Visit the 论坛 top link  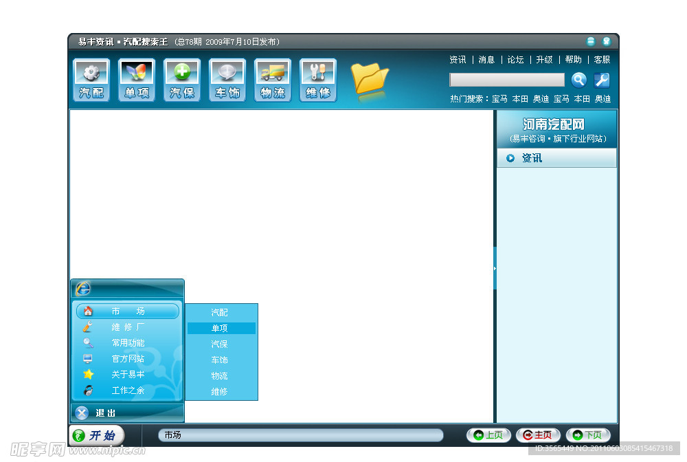pos(515,60)
